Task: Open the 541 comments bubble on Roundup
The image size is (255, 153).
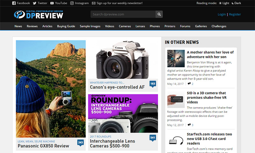Action: pyautogui.click(x=153, y=138)
